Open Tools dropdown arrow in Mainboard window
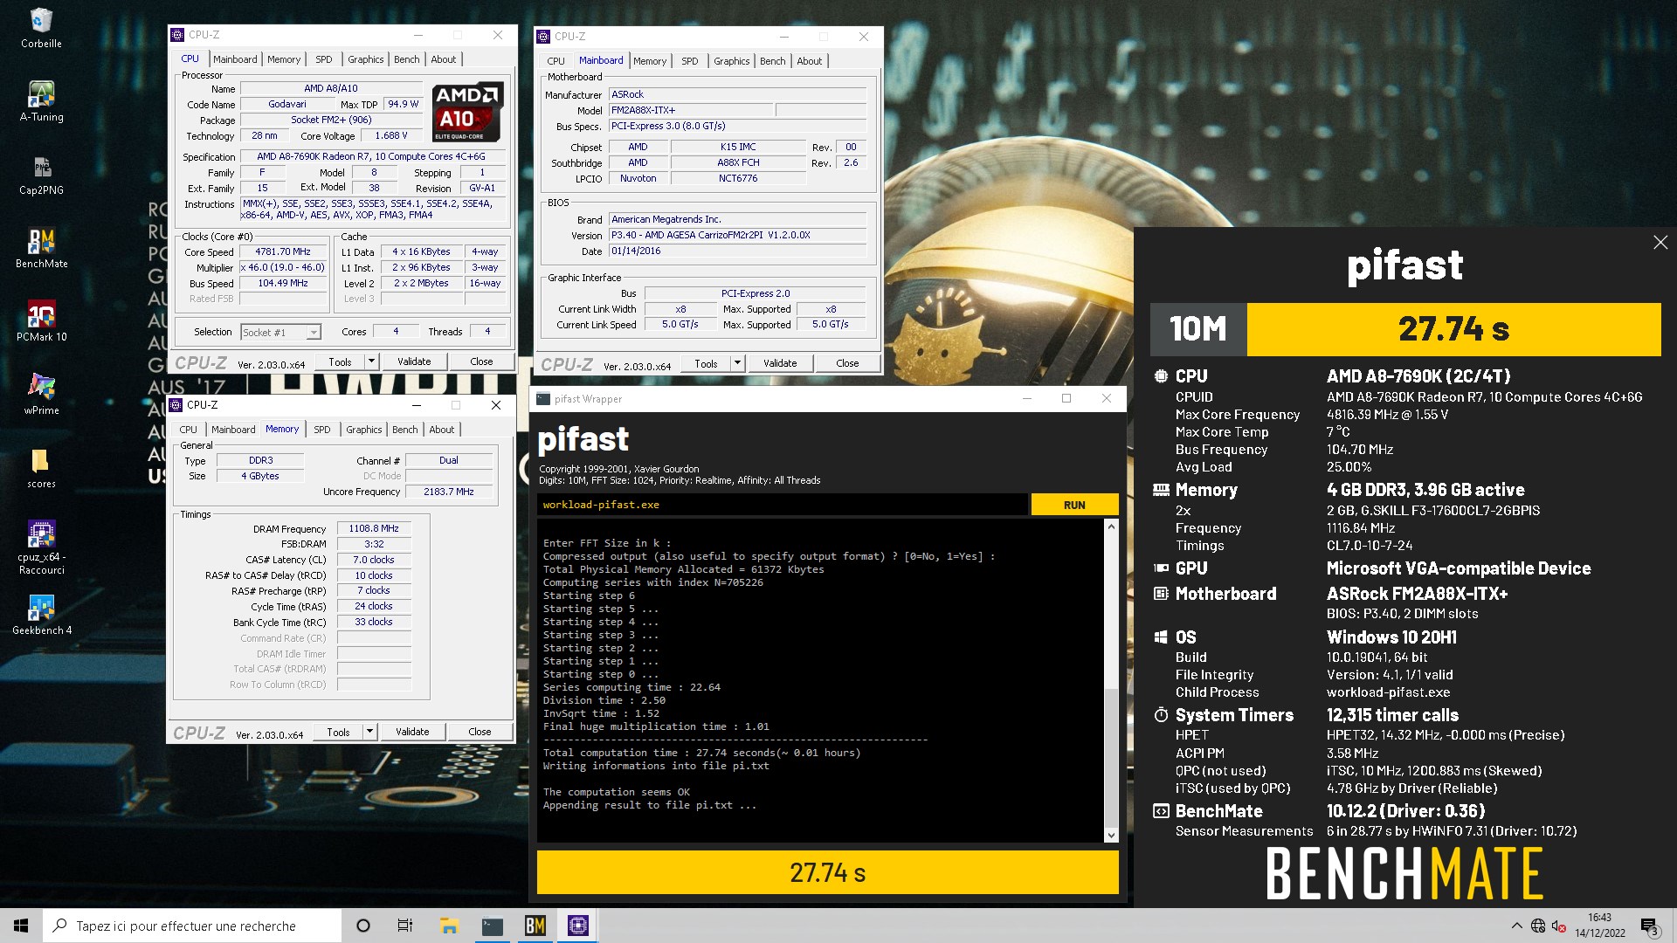The image size is (1677, 943). [x=737, y=363]
